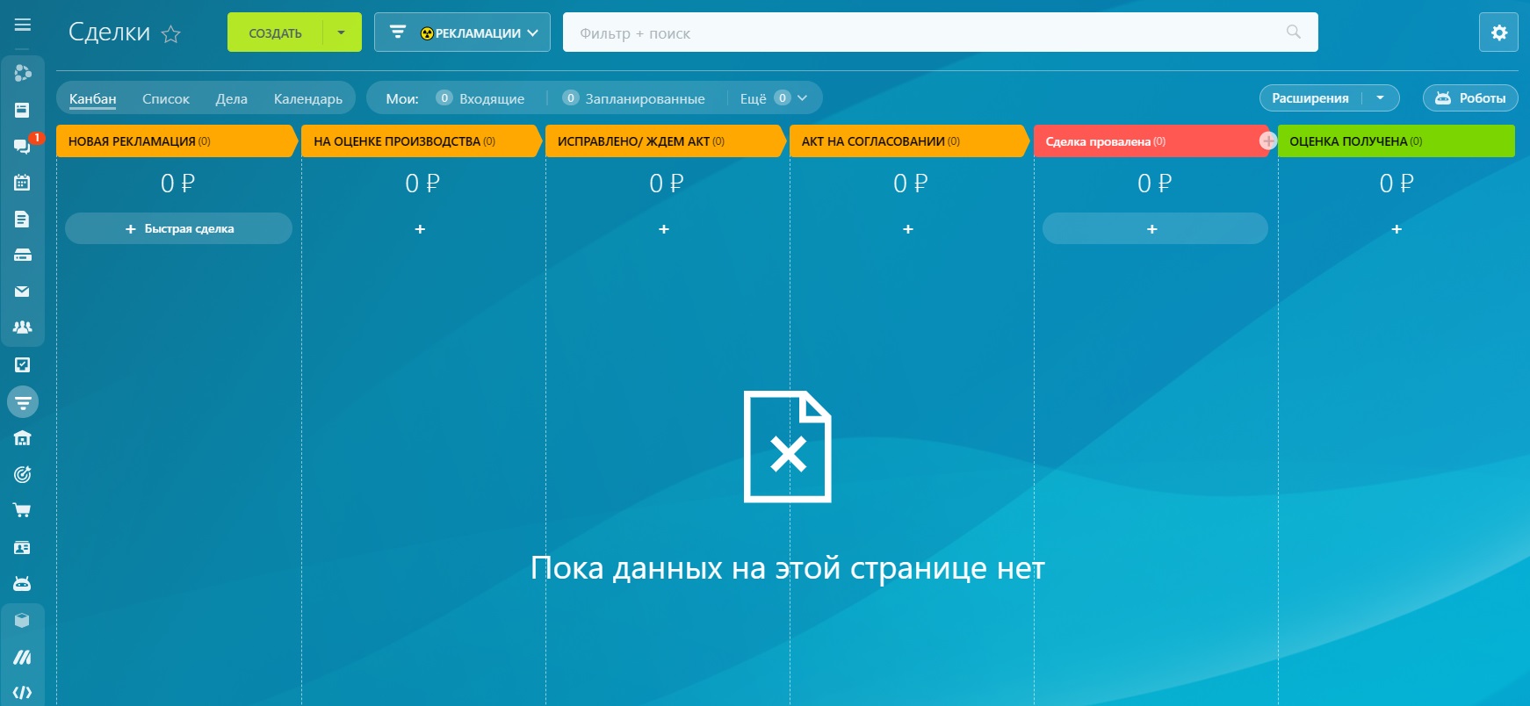The image size is (1530, 706).
Task: Add Сделки page to favorites with star
Action: click(x=171, y=34)
